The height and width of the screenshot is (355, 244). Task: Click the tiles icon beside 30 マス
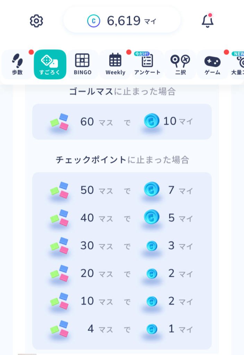click(x=59, y=245)
